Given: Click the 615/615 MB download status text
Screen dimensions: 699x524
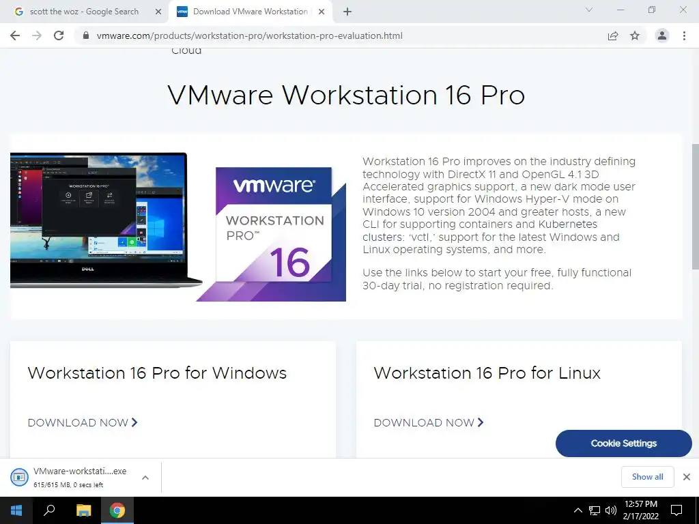Looking at the screenshot, I should [68, 485].
